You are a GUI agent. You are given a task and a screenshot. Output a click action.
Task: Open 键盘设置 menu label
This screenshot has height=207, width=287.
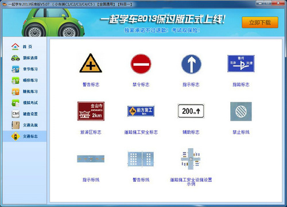(30, 114)
